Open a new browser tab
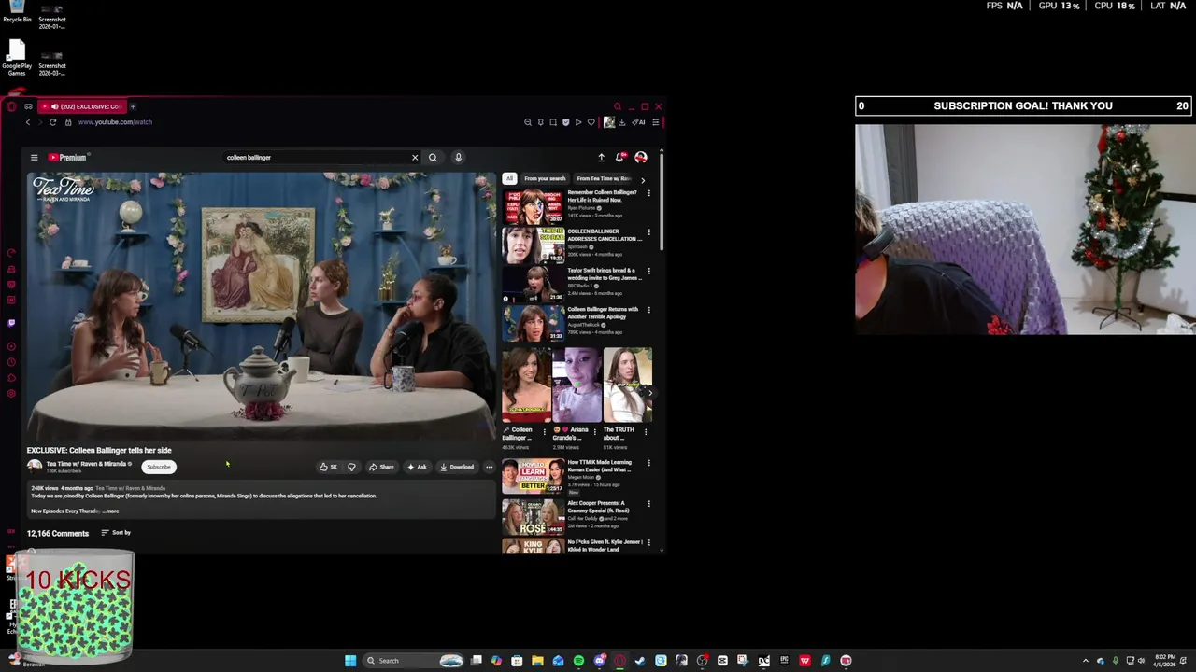The height and width of the screenshot is (672, 1196). coord(133,106)
